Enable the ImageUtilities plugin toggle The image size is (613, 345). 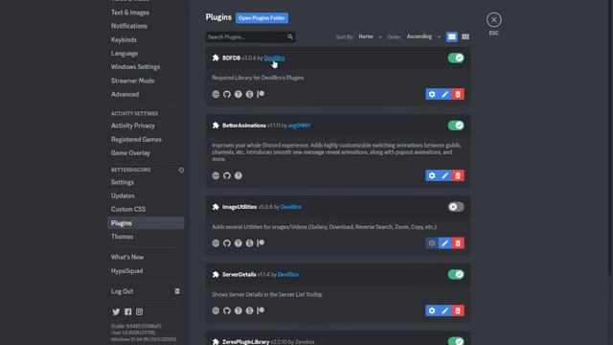pos(456,207)
